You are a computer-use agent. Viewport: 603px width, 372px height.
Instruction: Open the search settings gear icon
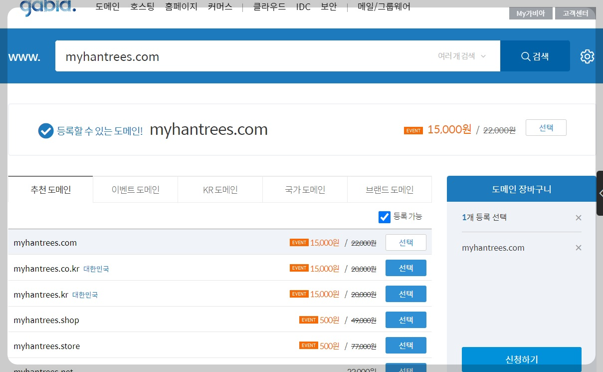(587, 56)
